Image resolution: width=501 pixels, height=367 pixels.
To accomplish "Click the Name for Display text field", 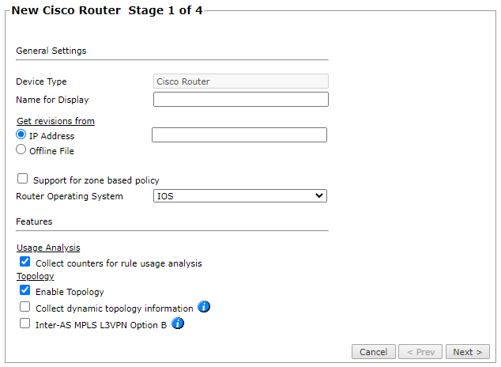I will click(240, 99).
